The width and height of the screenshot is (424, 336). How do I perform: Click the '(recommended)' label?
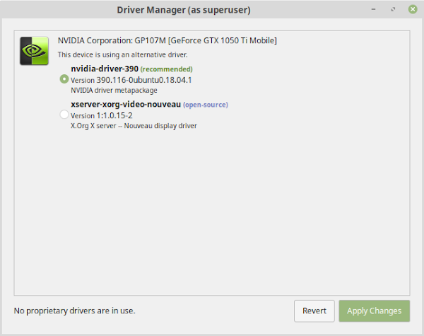point(167,69)
